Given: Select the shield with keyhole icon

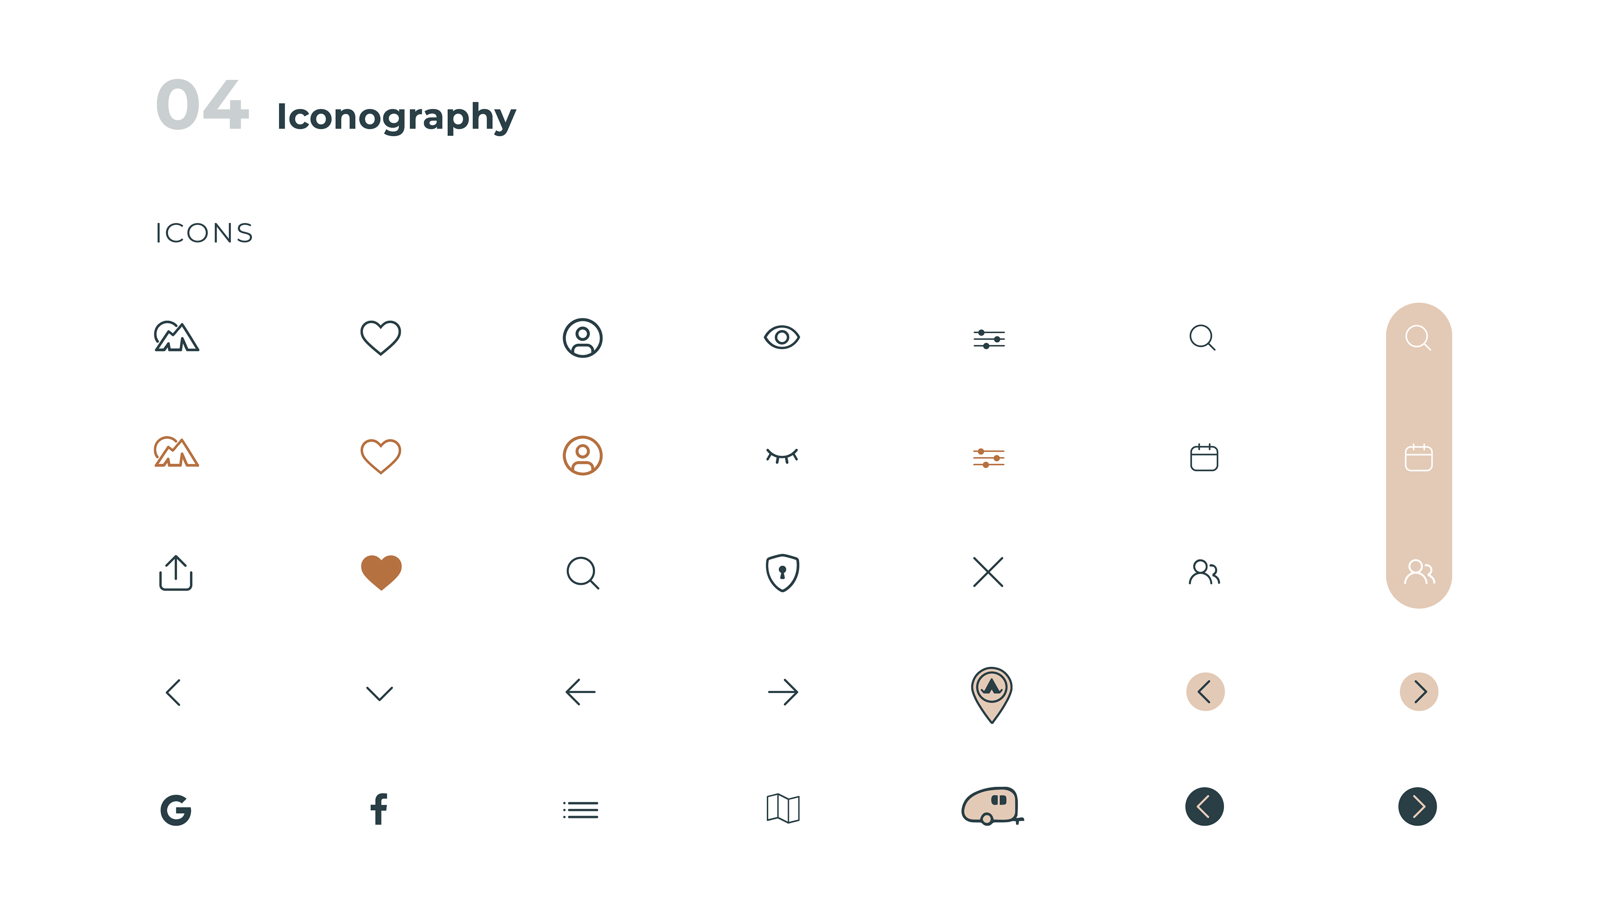Looking at the screenshot, I should click(x=782, y=573).
